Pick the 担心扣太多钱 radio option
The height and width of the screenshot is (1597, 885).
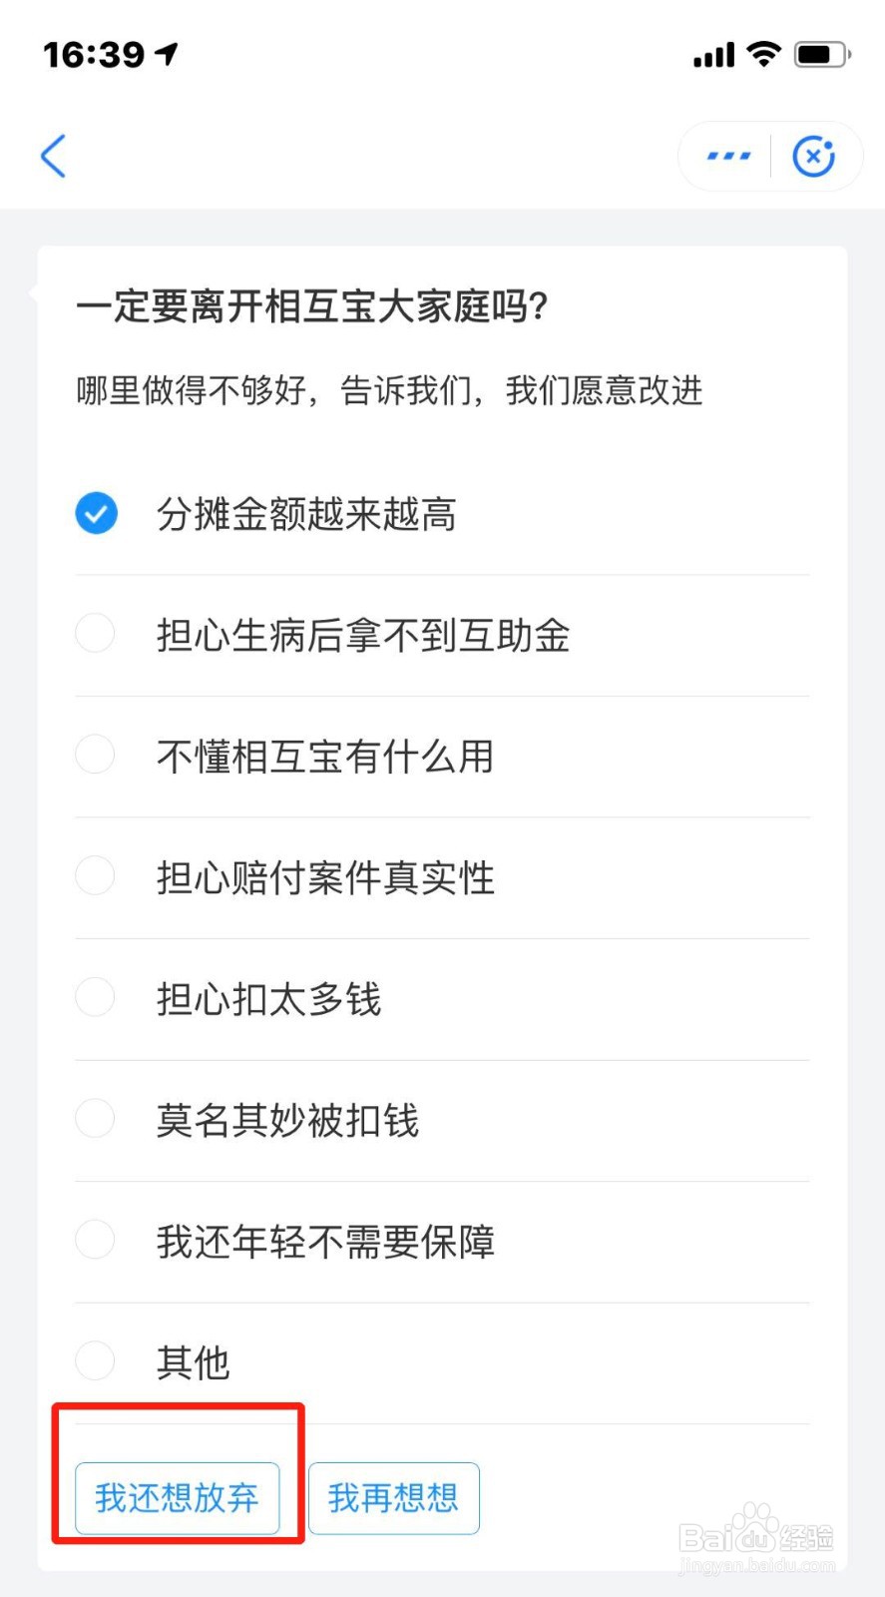tap(96, 997)
